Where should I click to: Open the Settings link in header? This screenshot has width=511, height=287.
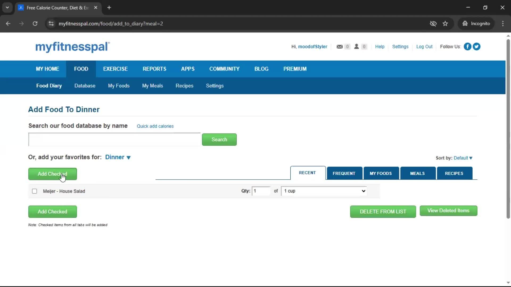400,47
